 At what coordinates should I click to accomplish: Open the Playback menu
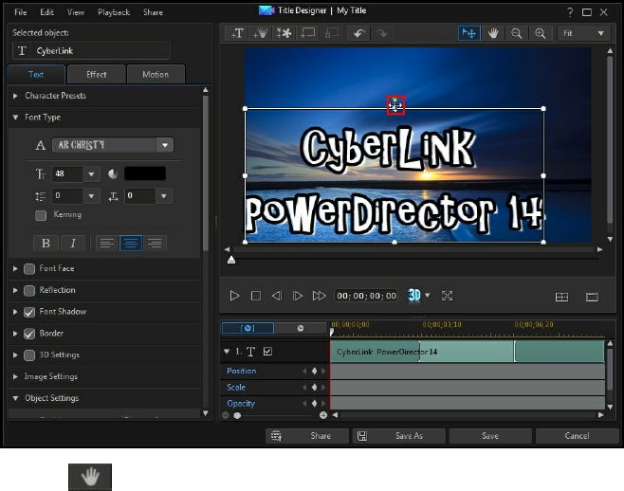click(x=114, y=12)
